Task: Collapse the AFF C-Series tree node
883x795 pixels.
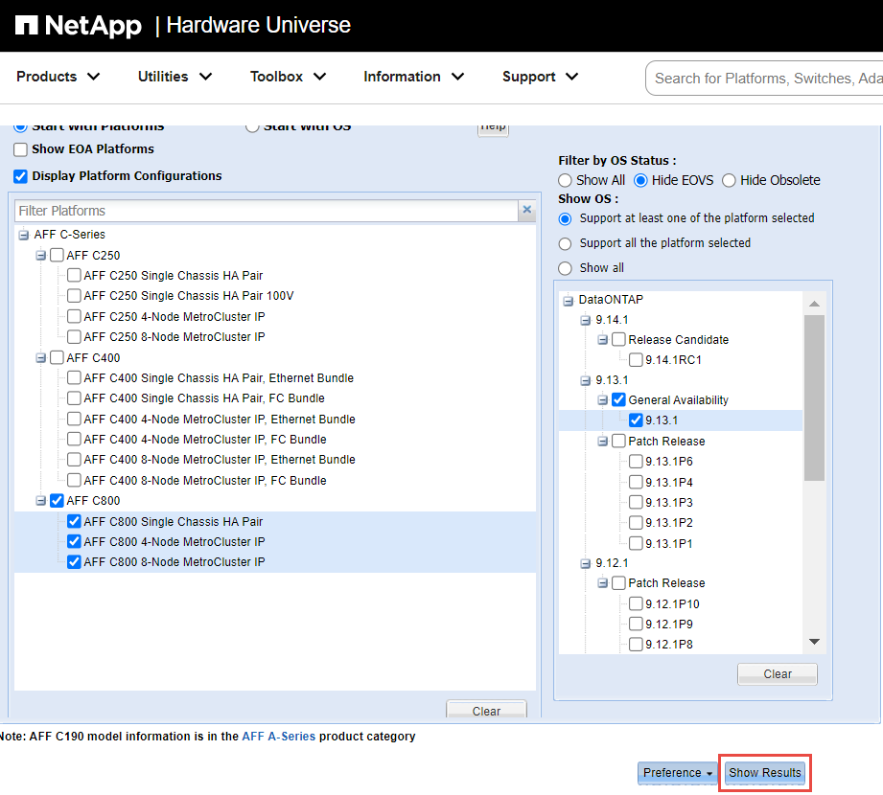Action: click(24, 235)
